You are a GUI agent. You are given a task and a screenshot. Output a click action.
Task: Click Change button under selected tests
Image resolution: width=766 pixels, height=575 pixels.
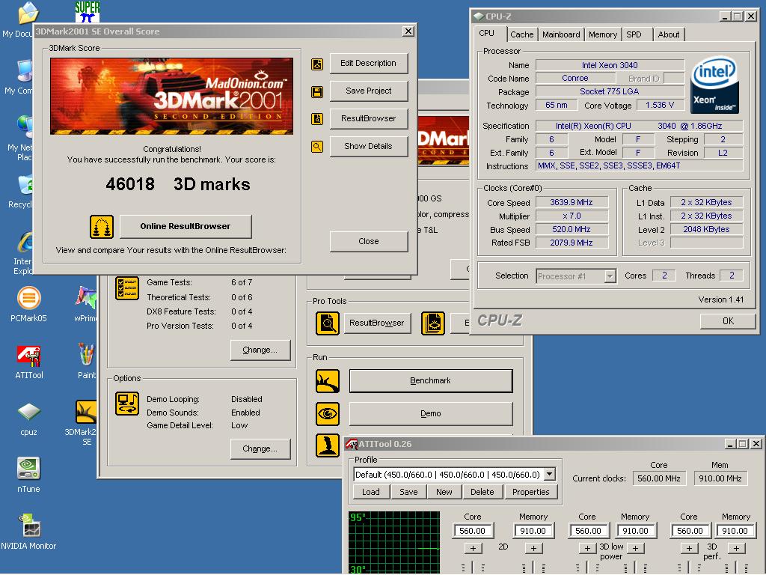[x=260, y=350]
